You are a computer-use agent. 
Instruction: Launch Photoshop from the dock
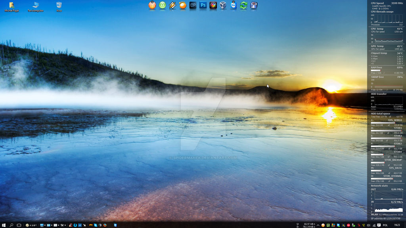(203, 5)
